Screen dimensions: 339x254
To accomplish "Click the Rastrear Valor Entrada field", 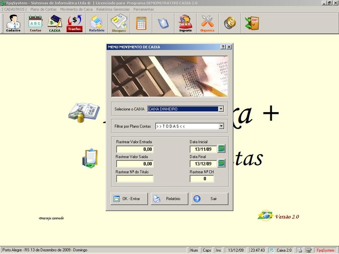I will [x=135, y=149].
